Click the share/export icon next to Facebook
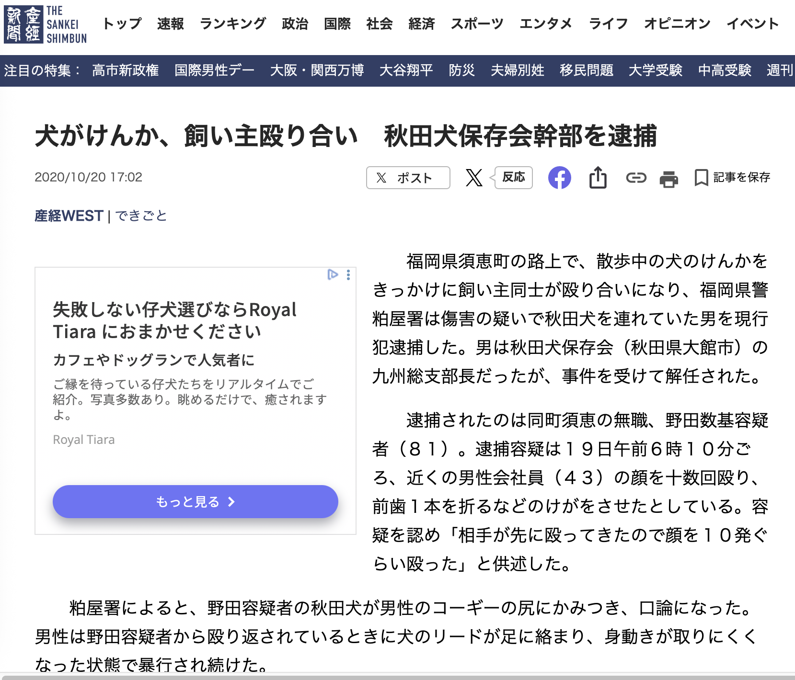The image size is (795, 680). (598, 178)
